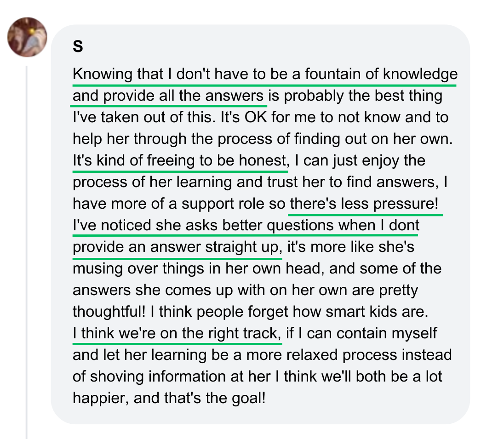Click underlined "It's kind of freeing to be honest"
Image resolution: width=481 pixels, height=439 pixels.
tap(180, 161)
